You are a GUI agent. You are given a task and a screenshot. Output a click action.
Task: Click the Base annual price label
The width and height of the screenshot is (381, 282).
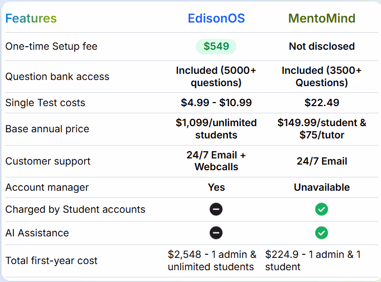coord(47,129)
